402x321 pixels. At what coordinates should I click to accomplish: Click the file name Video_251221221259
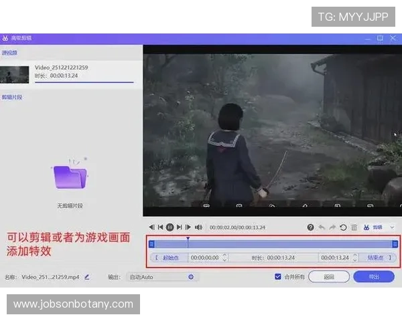point(61,68)
